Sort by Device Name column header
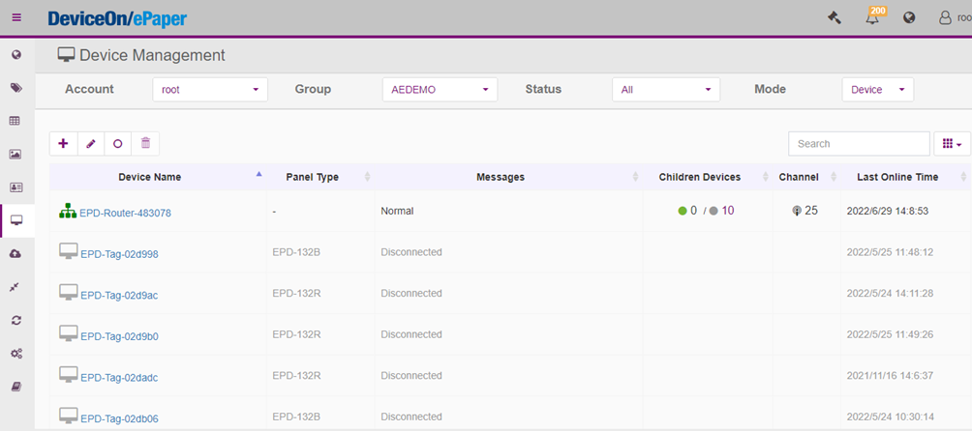Screen dimensions: 972x431 [150, 177]
